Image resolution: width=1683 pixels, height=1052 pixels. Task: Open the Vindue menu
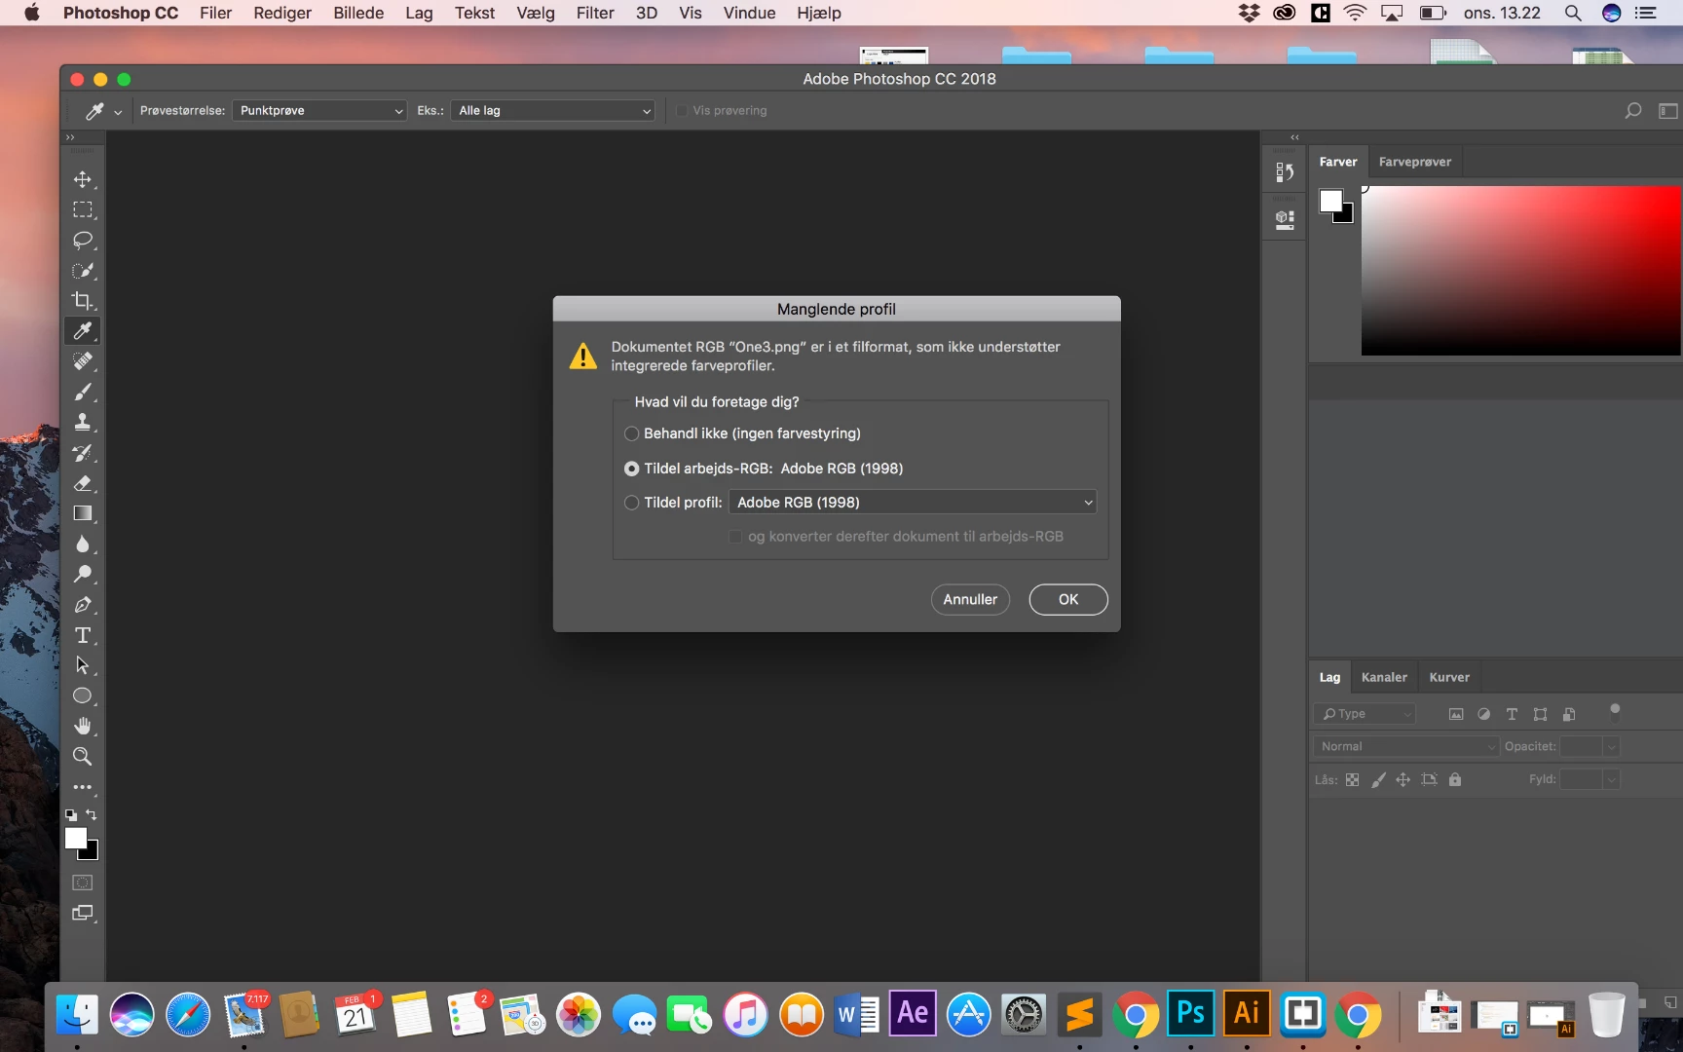[x=749, y=13]
